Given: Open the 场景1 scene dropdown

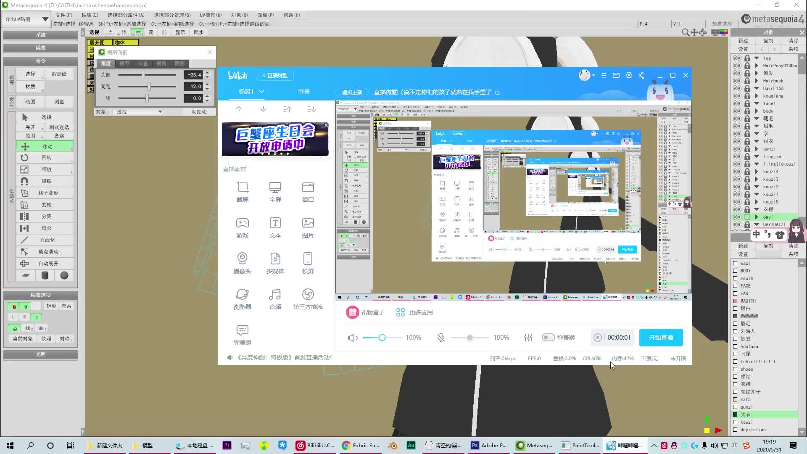Looking at the screenshot, I should [x=261, y=91].
